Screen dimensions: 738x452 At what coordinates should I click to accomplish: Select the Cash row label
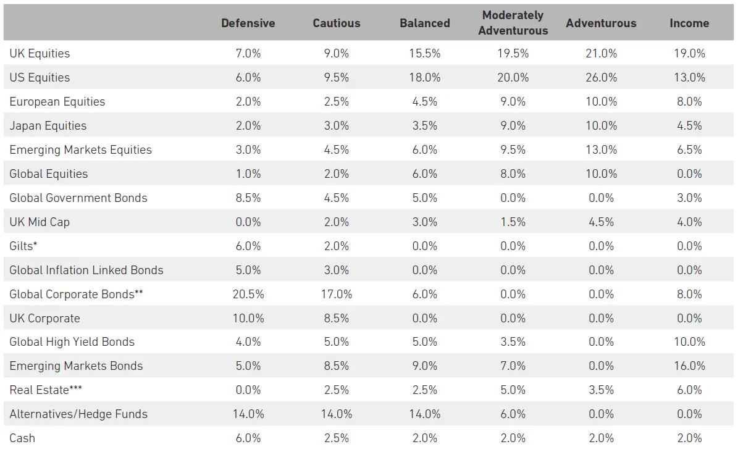[22, 438]
